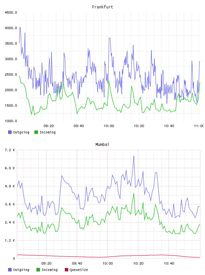This screenshot has height=275, width=205.
Task: Click the 09:20 time label on Frankfurt chart
Action: 49,126
